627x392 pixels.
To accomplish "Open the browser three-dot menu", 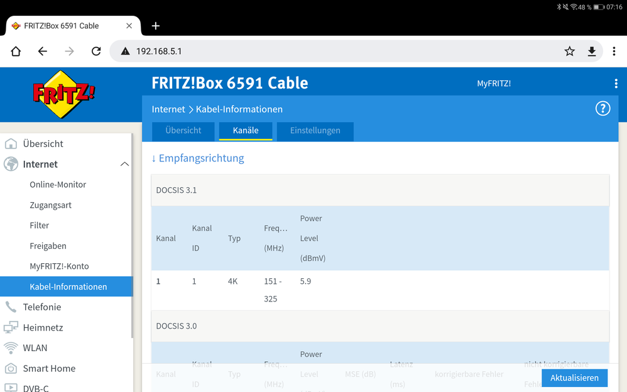I will [x=614, y=52].
